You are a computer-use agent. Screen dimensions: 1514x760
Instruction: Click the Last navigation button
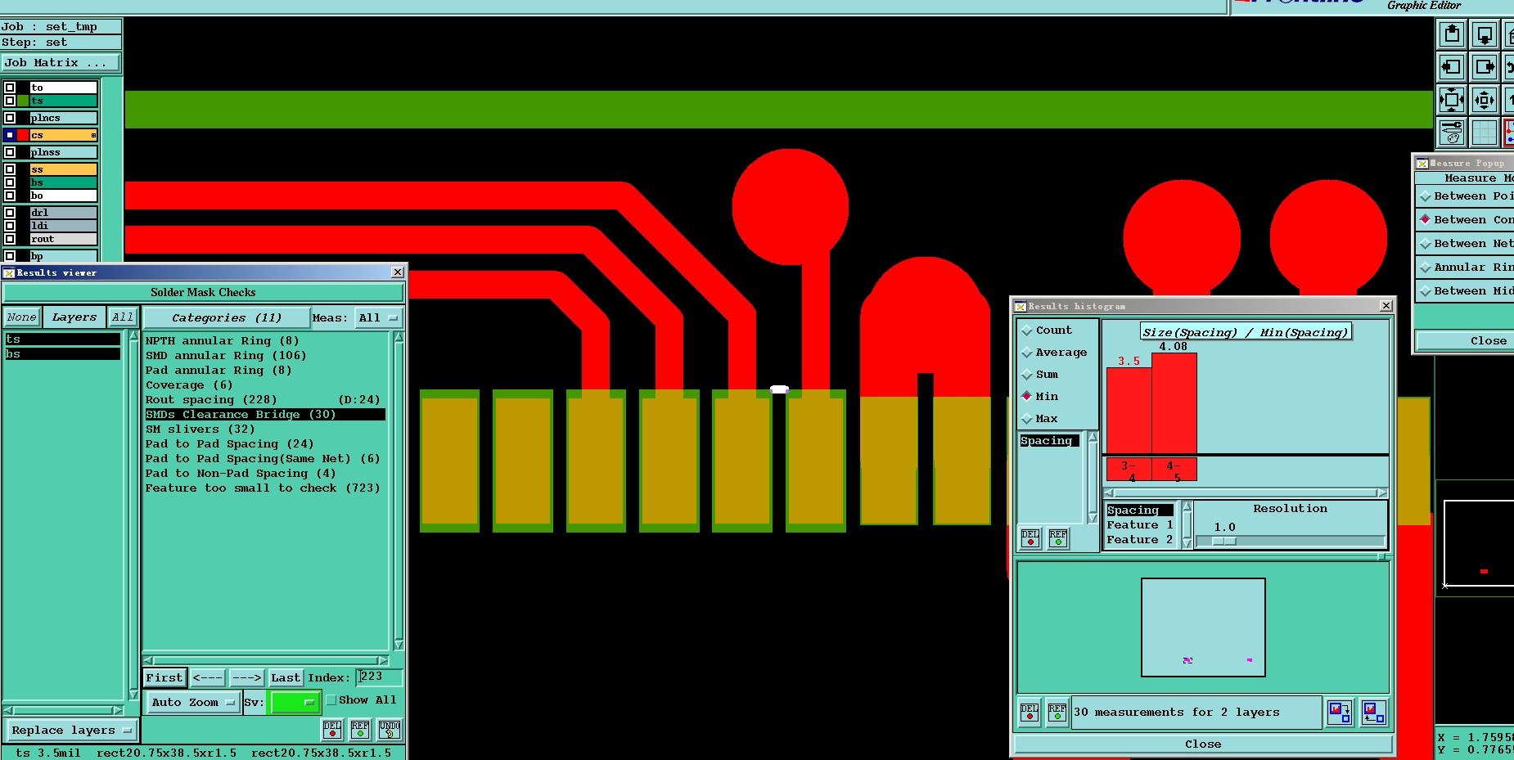[x=286, y=678]
